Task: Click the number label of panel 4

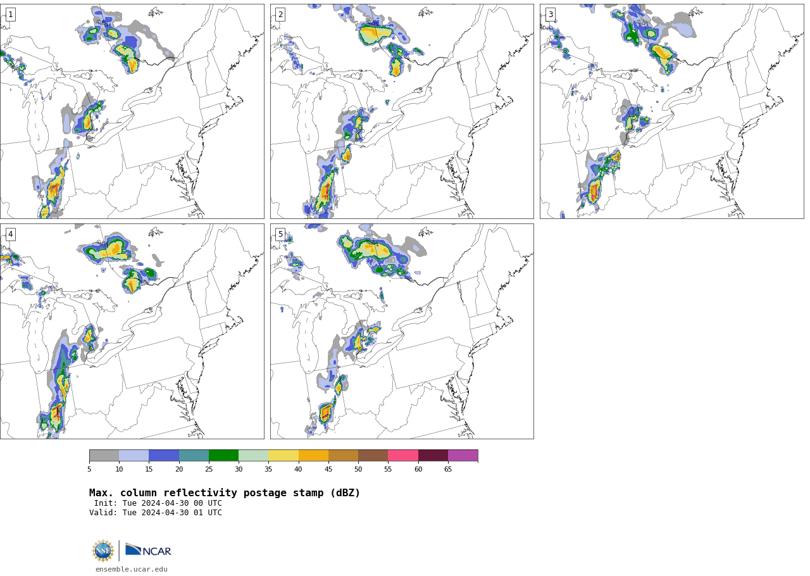Action: (x=10, y=234)
